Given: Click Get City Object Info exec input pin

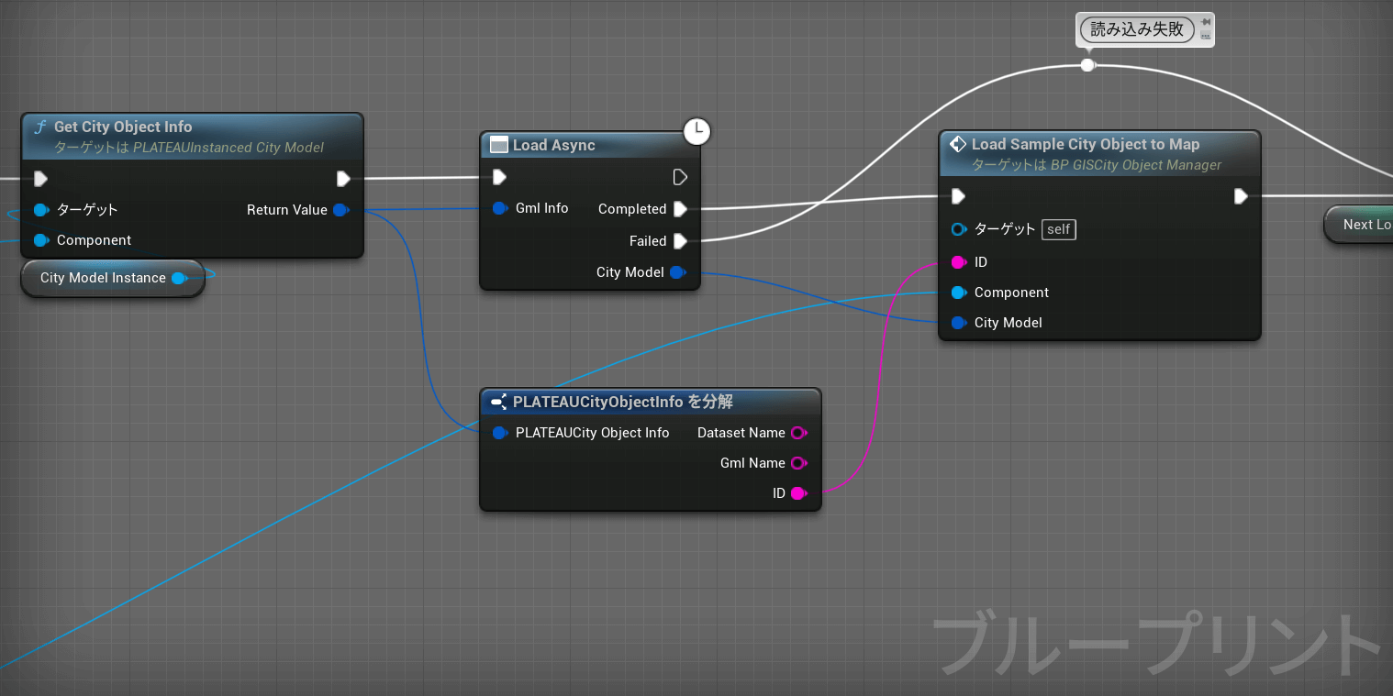Looking at the screenshot, I should (40, 179).
